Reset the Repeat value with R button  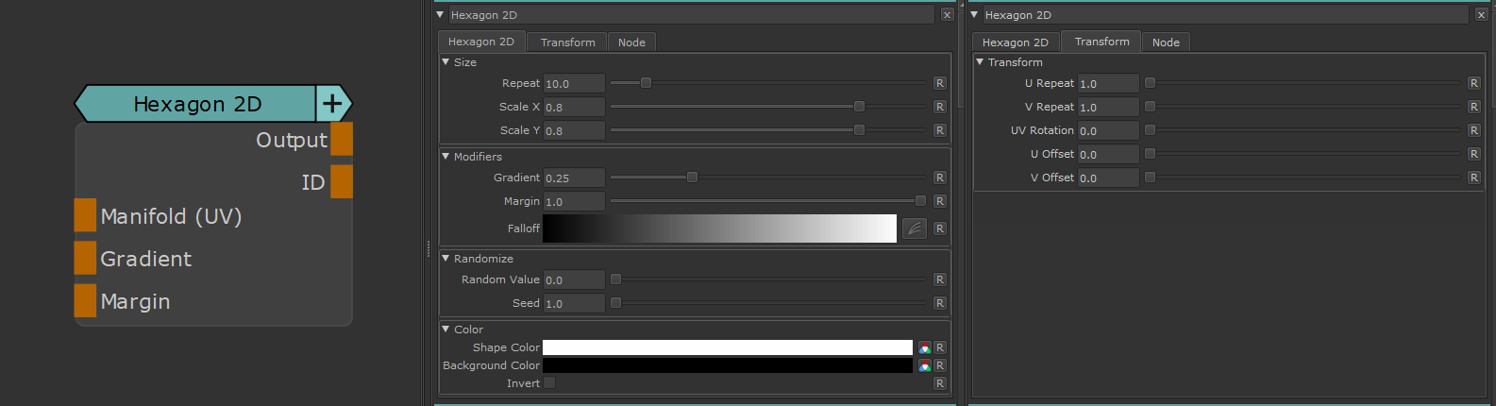(939, 83)
